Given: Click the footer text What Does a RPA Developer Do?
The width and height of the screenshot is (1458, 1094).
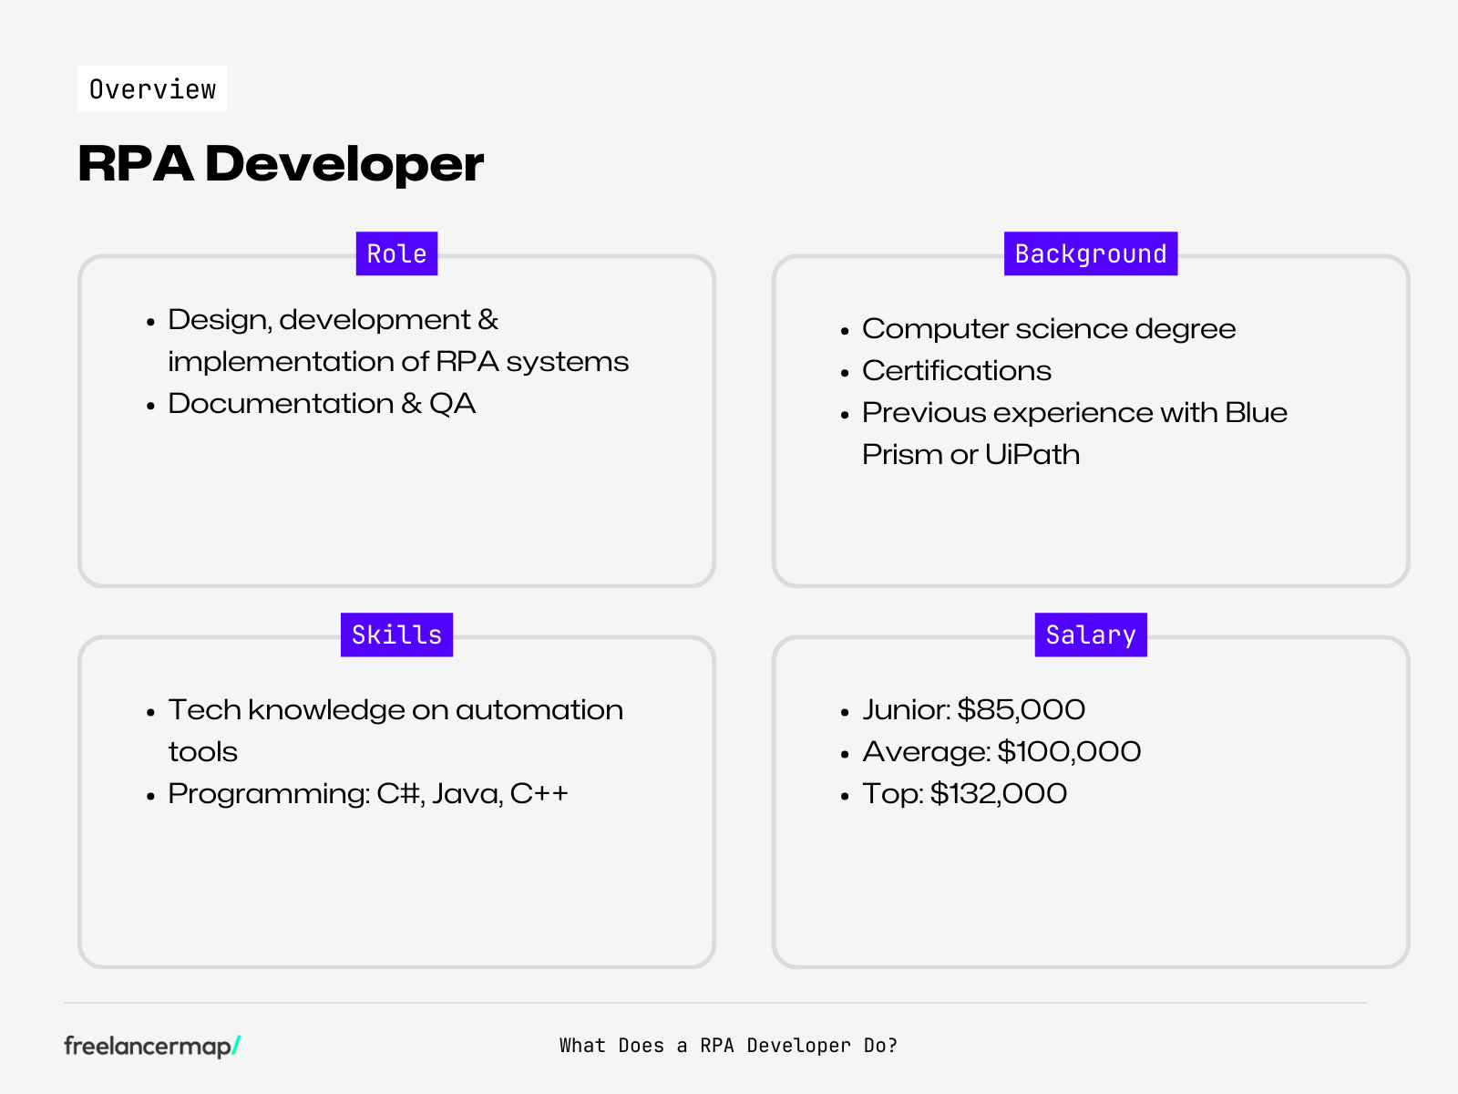Looking at the screenshot, I should click(x=728, y=1046).
